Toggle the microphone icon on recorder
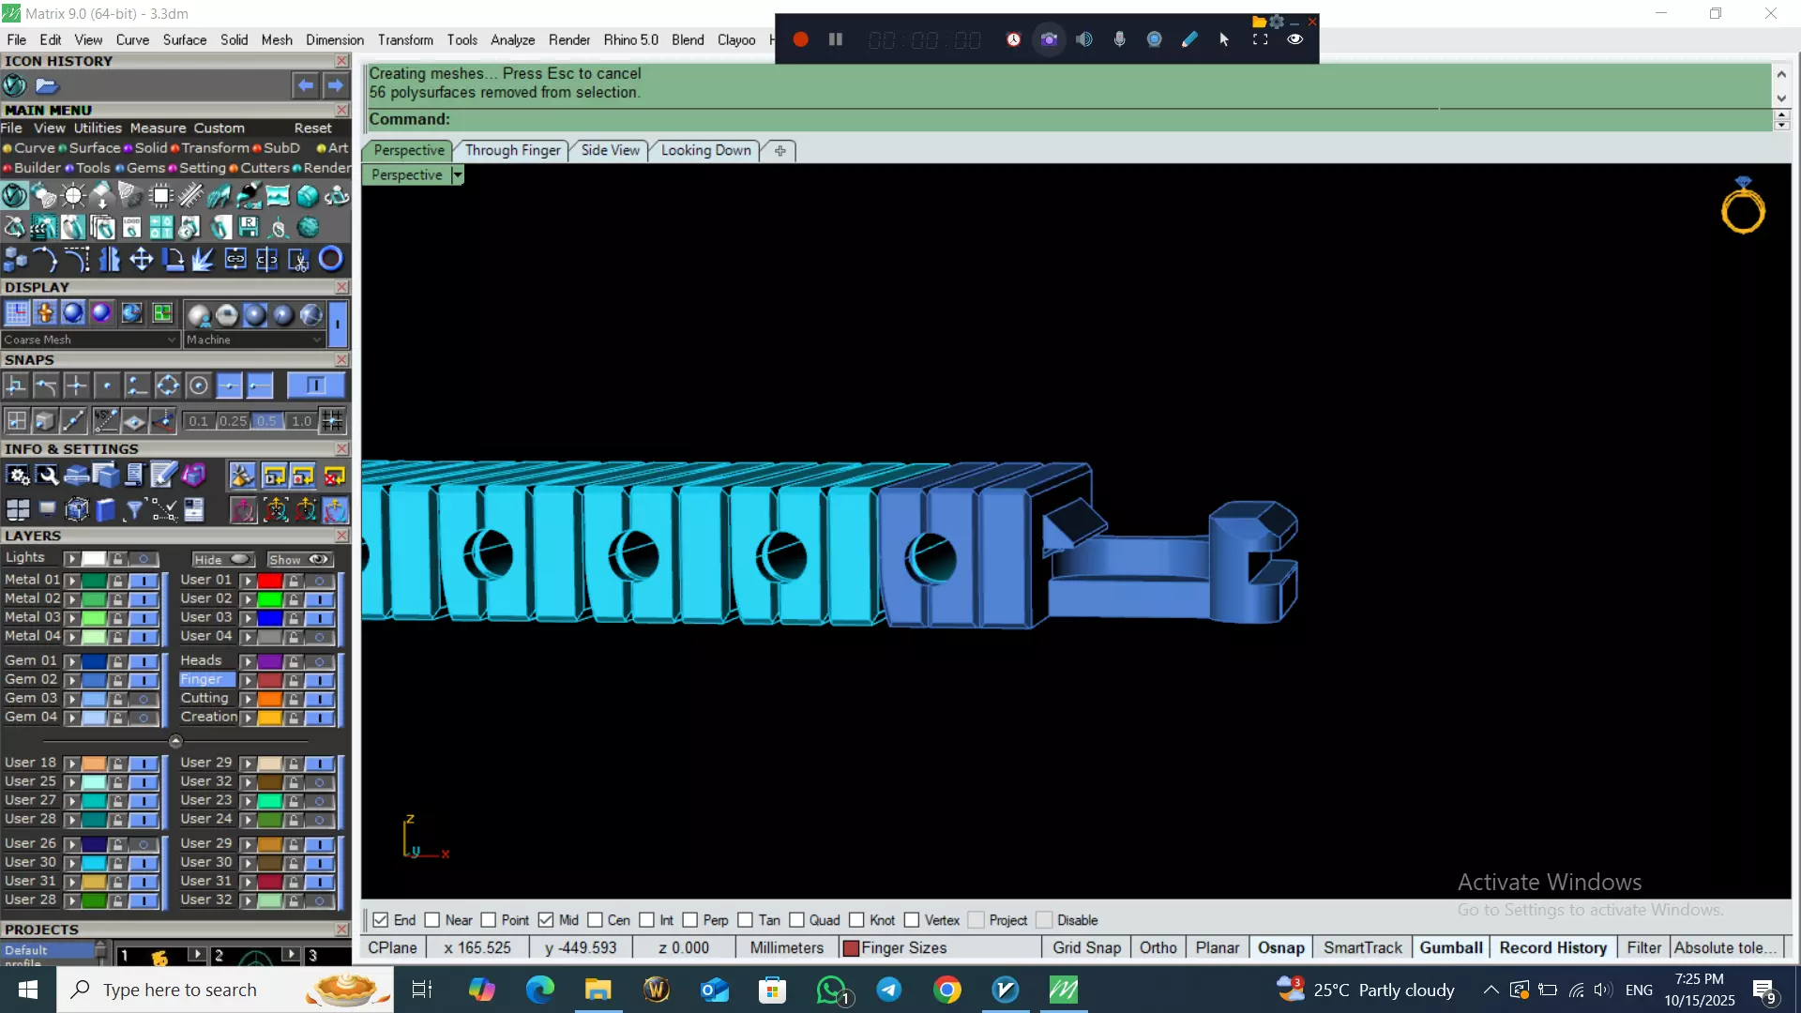 (1119, 39)
